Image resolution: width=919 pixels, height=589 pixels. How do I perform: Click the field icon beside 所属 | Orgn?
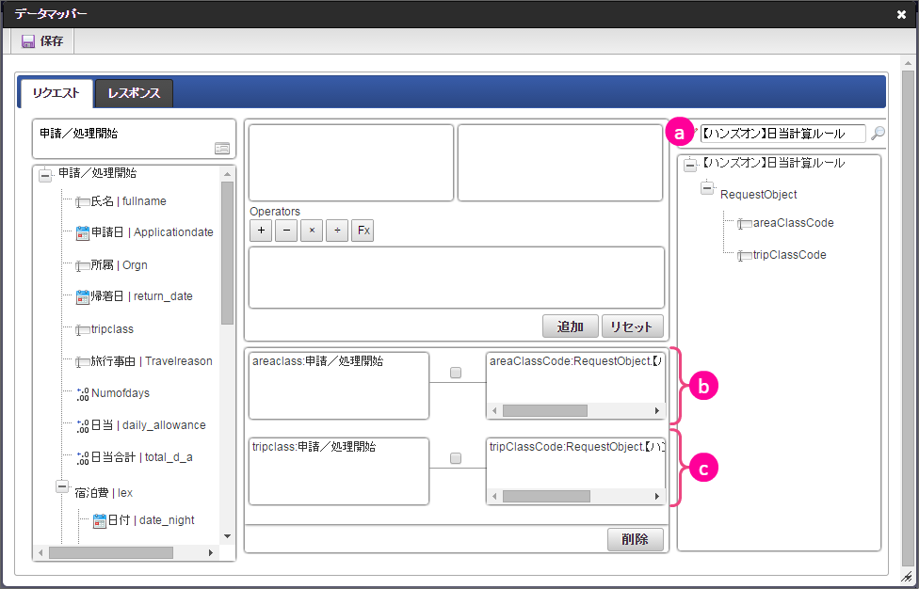[x=83, y=266]
